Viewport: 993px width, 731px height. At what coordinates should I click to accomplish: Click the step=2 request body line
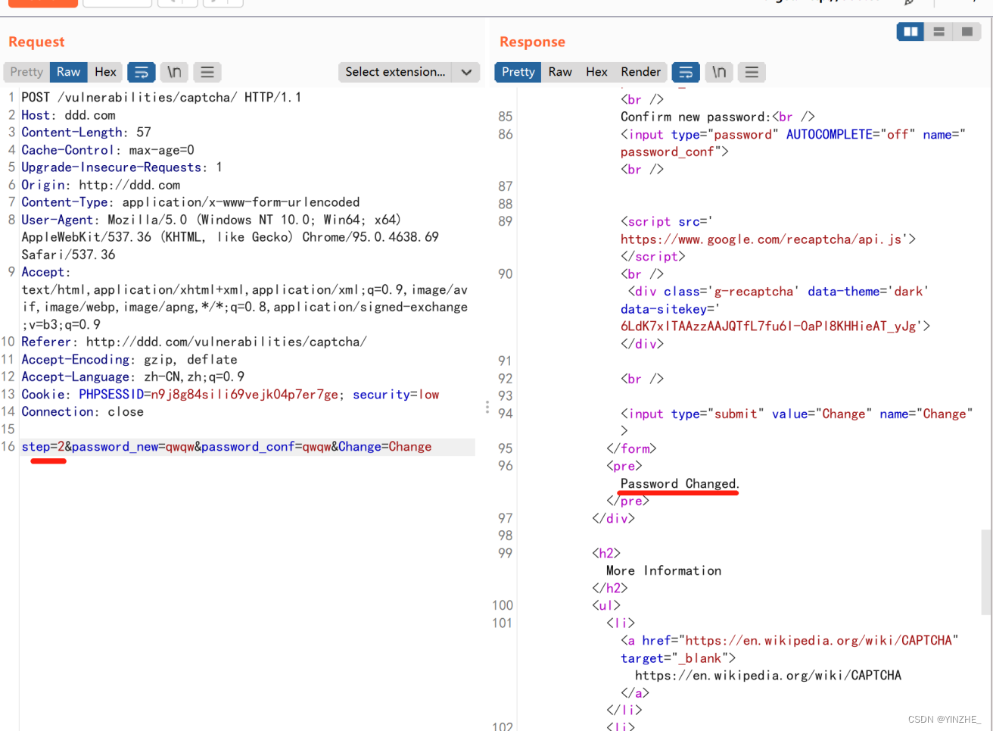click(226, 447)
